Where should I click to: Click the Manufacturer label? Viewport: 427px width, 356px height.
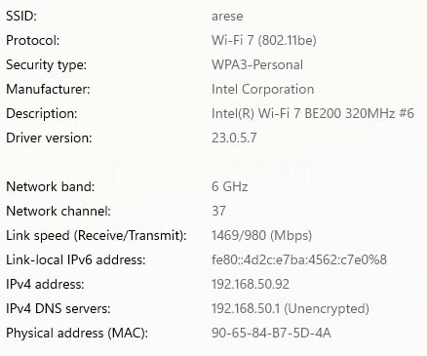point(48,89)
